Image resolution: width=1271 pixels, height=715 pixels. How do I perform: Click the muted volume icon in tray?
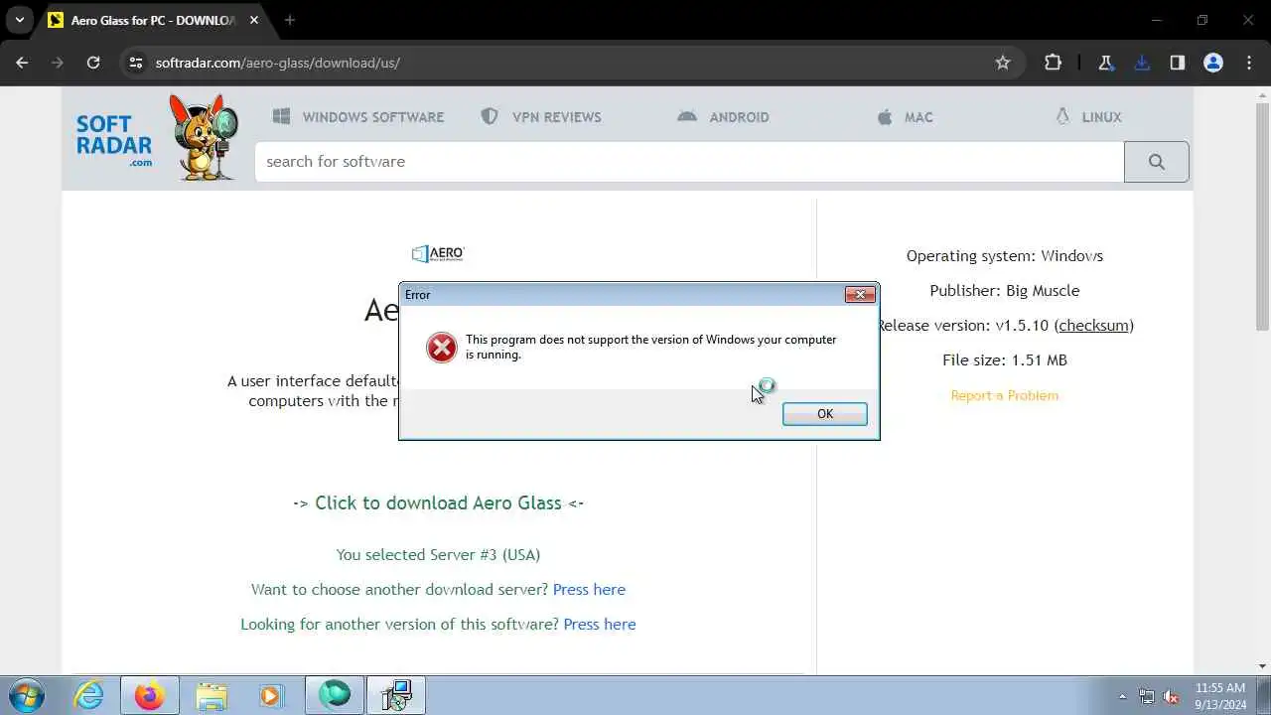coord(1171,697)
